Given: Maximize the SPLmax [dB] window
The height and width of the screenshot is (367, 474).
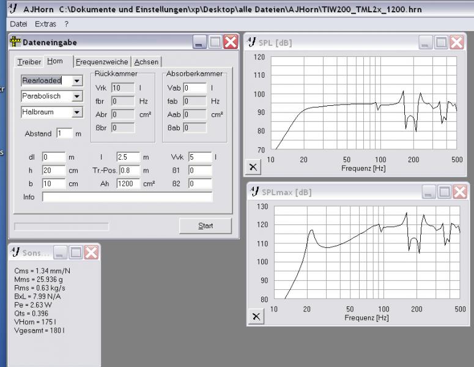Looking at the screenshot, I should (445, 192).
